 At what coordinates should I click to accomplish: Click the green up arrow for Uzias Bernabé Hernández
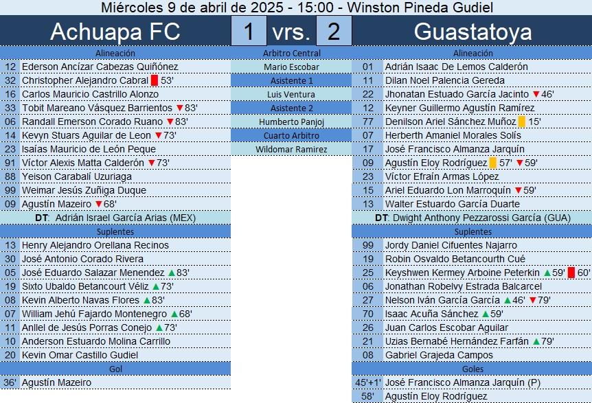536,341
